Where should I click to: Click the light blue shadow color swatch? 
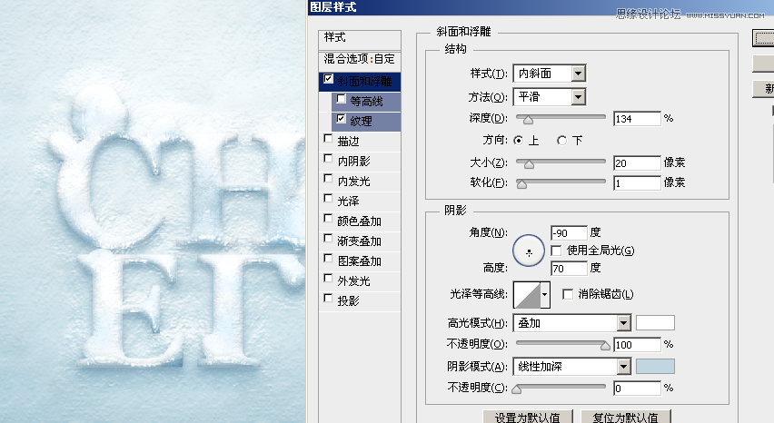(x=655, y=367)
